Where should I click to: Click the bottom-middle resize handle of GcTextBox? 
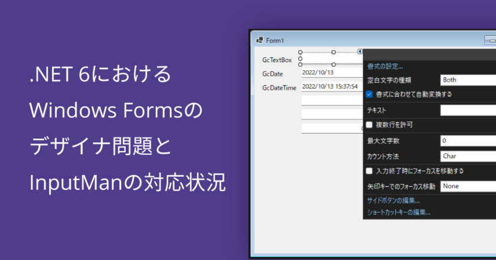pyautogui.click(x=334, y=64)
